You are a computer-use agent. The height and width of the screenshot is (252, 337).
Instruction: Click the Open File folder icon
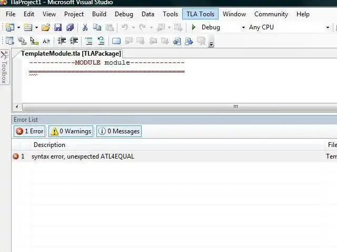[46, 27]
